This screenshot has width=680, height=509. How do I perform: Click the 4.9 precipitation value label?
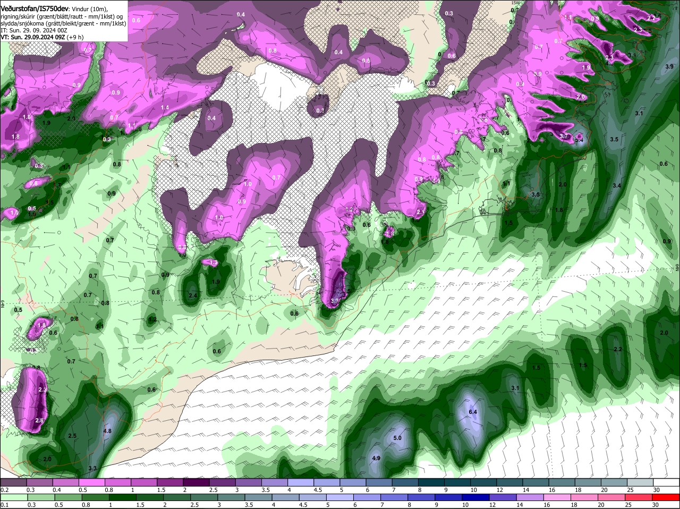[x=376, y=458]
